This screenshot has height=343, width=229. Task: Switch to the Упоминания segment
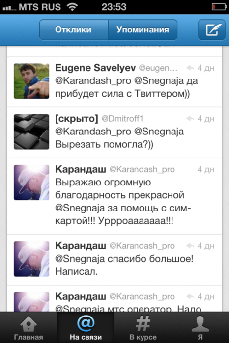pos(143,30)
